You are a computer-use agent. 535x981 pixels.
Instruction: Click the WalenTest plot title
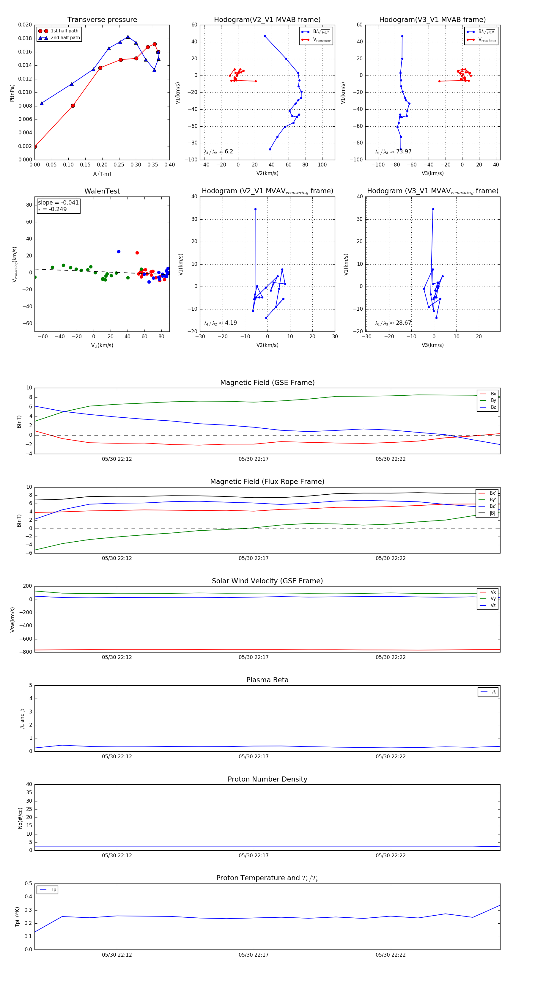click(x=102, y=191)
